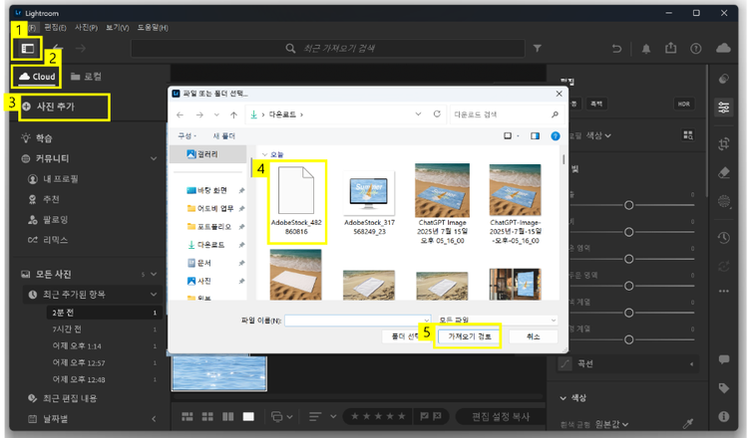Click the first slider handle in the light section
This screenshot has height=438, width=748.
click(x=628, y=205)
